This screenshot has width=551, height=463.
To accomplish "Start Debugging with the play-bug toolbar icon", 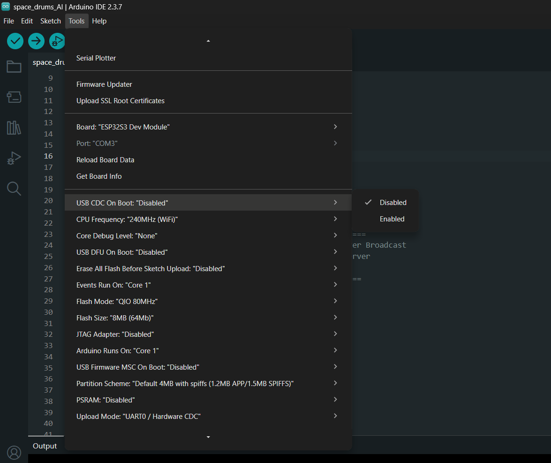I will coord(57,41).
